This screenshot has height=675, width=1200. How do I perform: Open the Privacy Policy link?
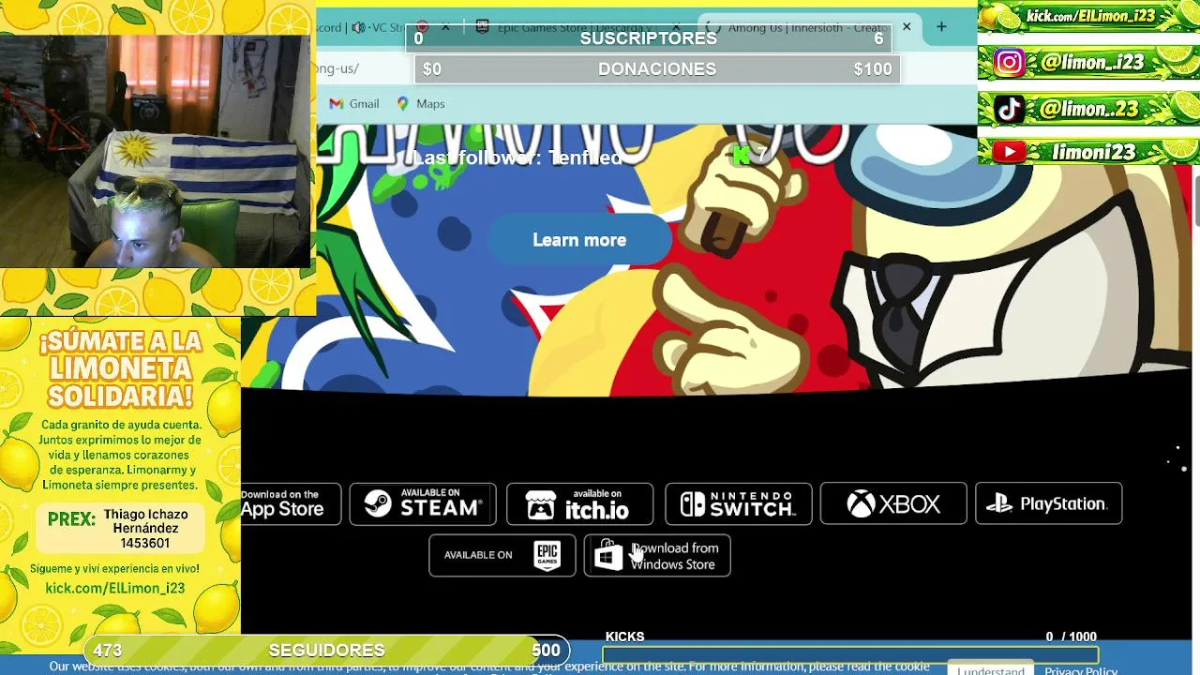click(x=1081, y=671)
